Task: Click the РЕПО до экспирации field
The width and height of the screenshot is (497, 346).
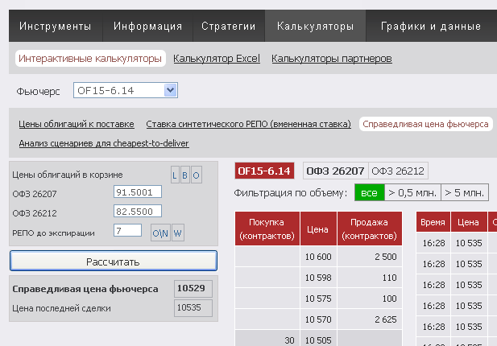Action: pyautogui.click(x=127, y=230)
